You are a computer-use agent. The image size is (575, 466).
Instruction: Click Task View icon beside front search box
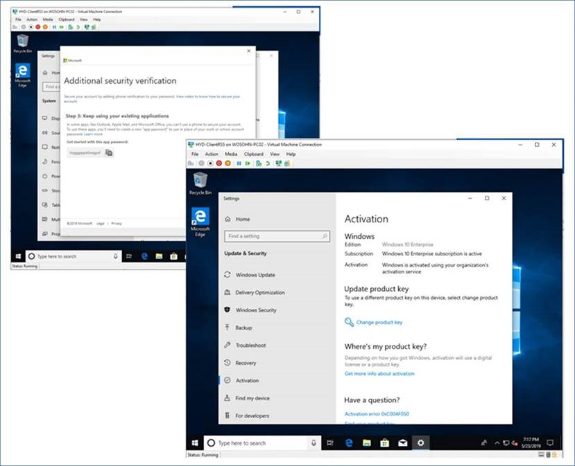[331, 443]
